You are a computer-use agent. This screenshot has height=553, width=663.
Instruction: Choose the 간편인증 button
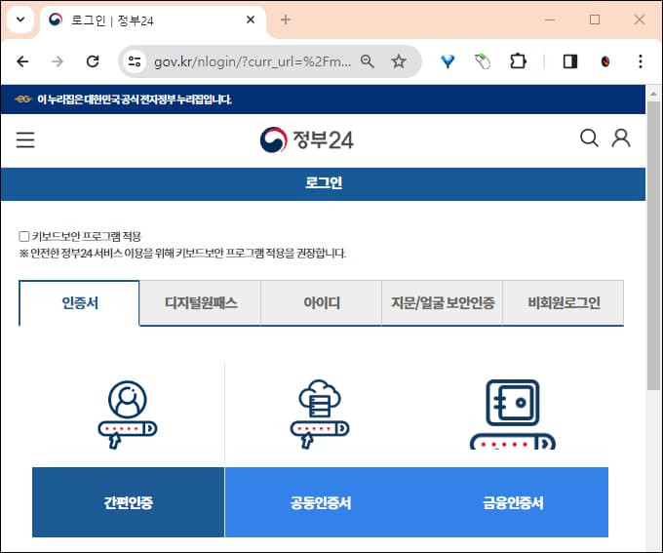coord(128,502)
